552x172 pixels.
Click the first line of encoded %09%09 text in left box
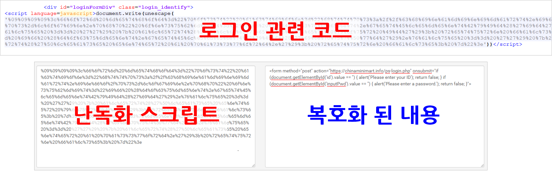[145, 71]
